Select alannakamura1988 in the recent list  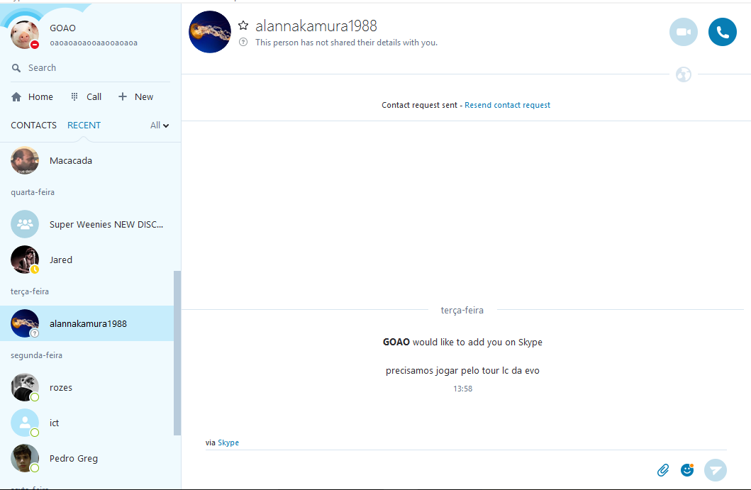[x=87, y=323]
